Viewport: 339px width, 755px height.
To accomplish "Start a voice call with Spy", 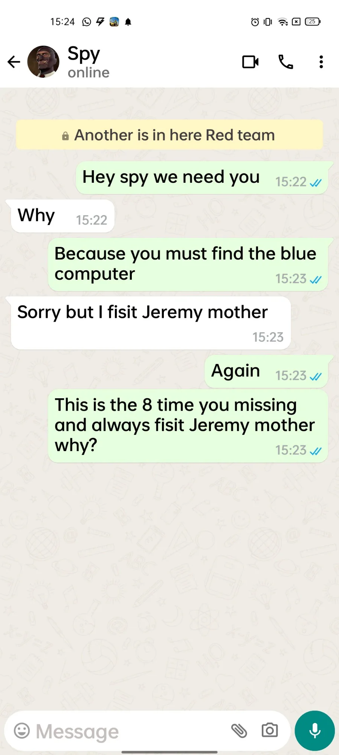I will tap(286, 62).
